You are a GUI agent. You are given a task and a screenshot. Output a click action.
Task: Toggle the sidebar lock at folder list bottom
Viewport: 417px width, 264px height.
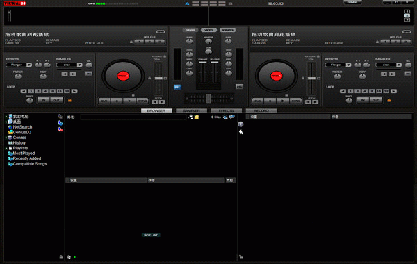(x=61, y=257)
